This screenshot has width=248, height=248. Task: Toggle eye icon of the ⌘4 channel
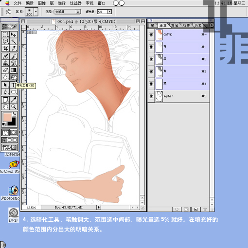[x=151, y=84]
